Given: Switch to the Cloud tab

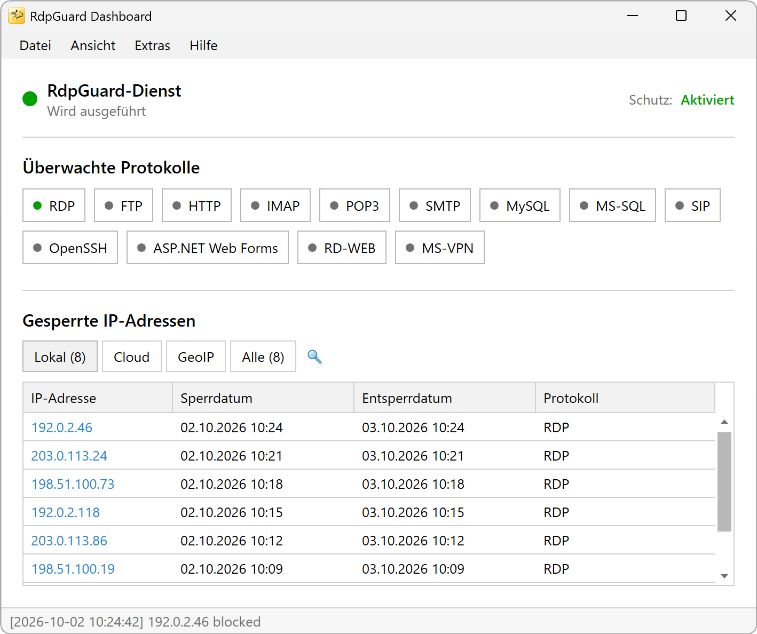Looking at the screenshot, I should click(131, 356).
